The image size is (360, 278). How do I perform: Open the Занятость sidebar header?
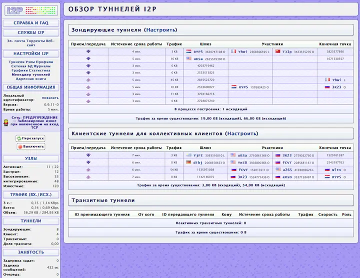[31, 252]
